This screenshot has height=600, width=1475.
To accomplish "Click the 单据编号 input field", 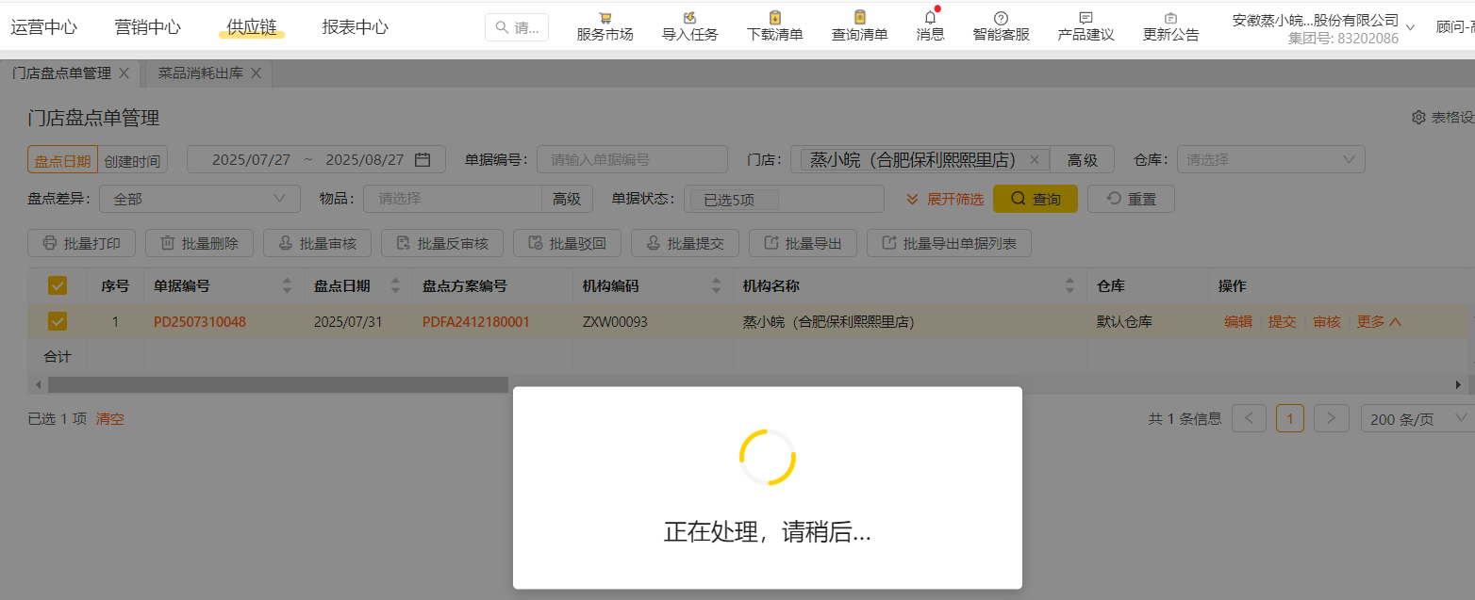I will 632,160.
